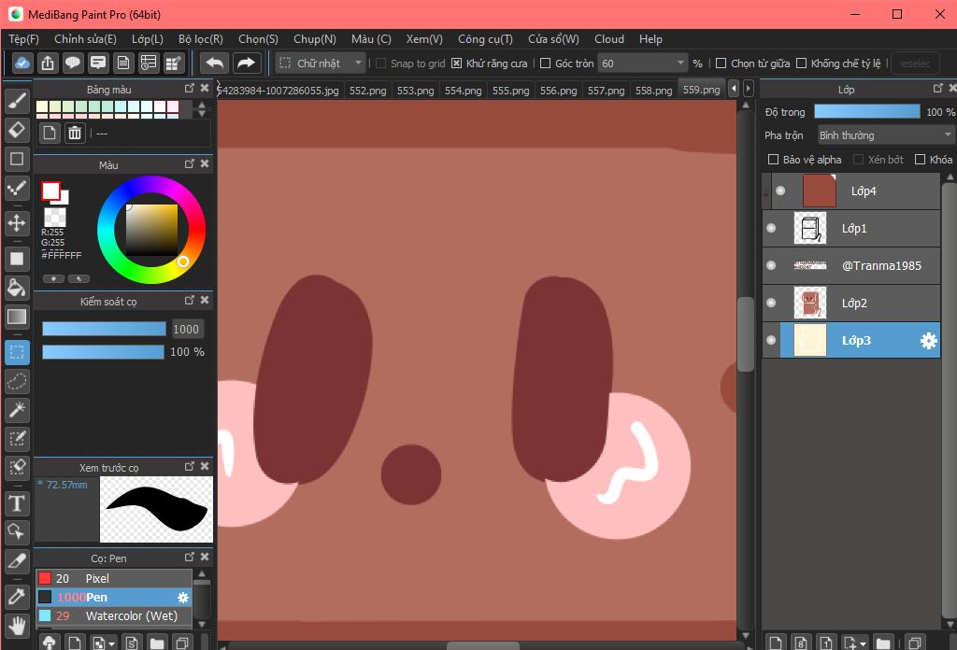The height and width of the screenshot is (650, 957).
Task: Select the Magic Wand tool
Action: tap(17, 410)
